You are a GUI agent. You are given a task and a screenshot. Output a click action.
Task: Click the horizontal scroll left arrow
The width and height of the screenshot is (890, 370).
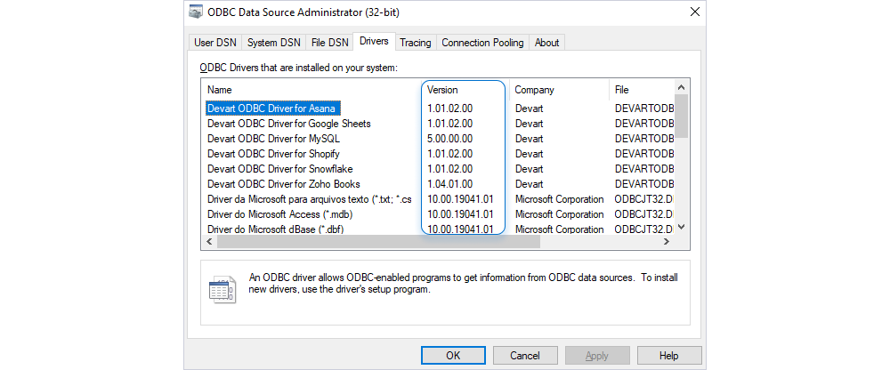(x=209, y=242)
